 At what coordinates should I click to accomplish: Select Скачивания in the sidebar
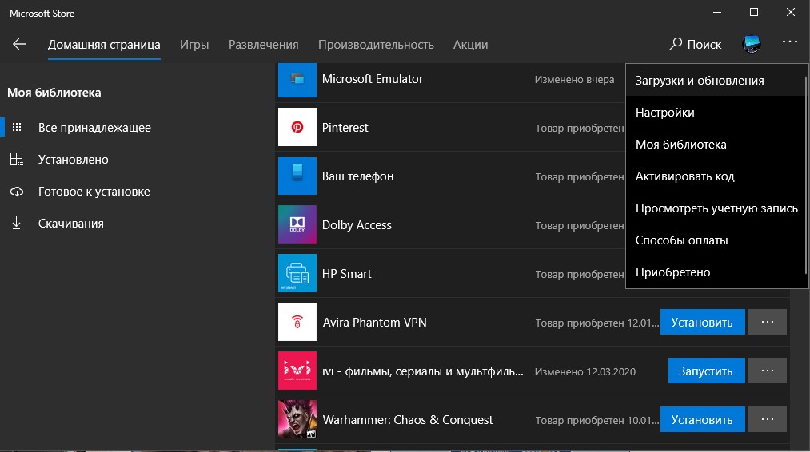(x=71, y=224)
